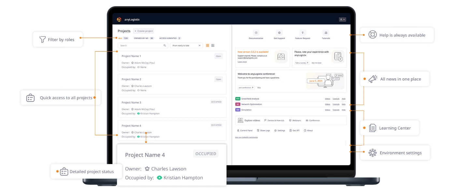Open environment Settings
The width and height of the screenshot is (456, 195).
coord(280,131)
